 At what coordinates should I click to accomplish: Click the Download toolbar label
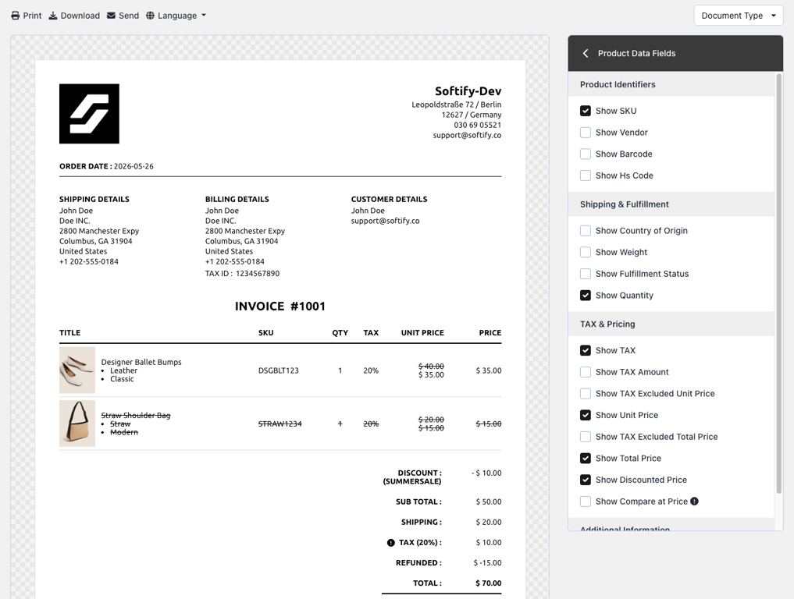click(x=80, y=16)
